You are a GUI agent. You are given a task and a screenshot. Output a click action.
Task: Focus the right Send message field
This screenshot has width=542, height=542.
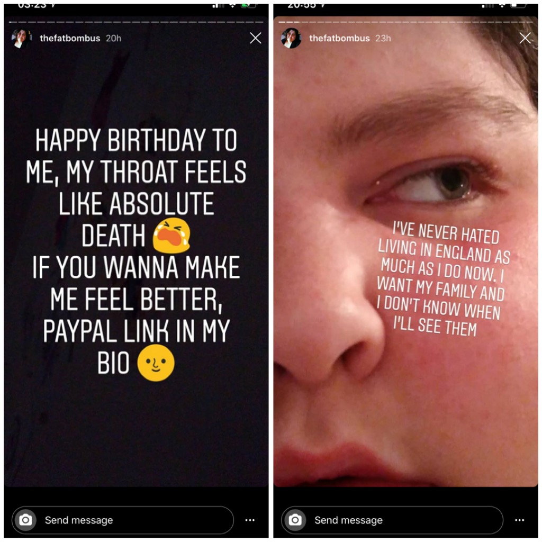392,520
